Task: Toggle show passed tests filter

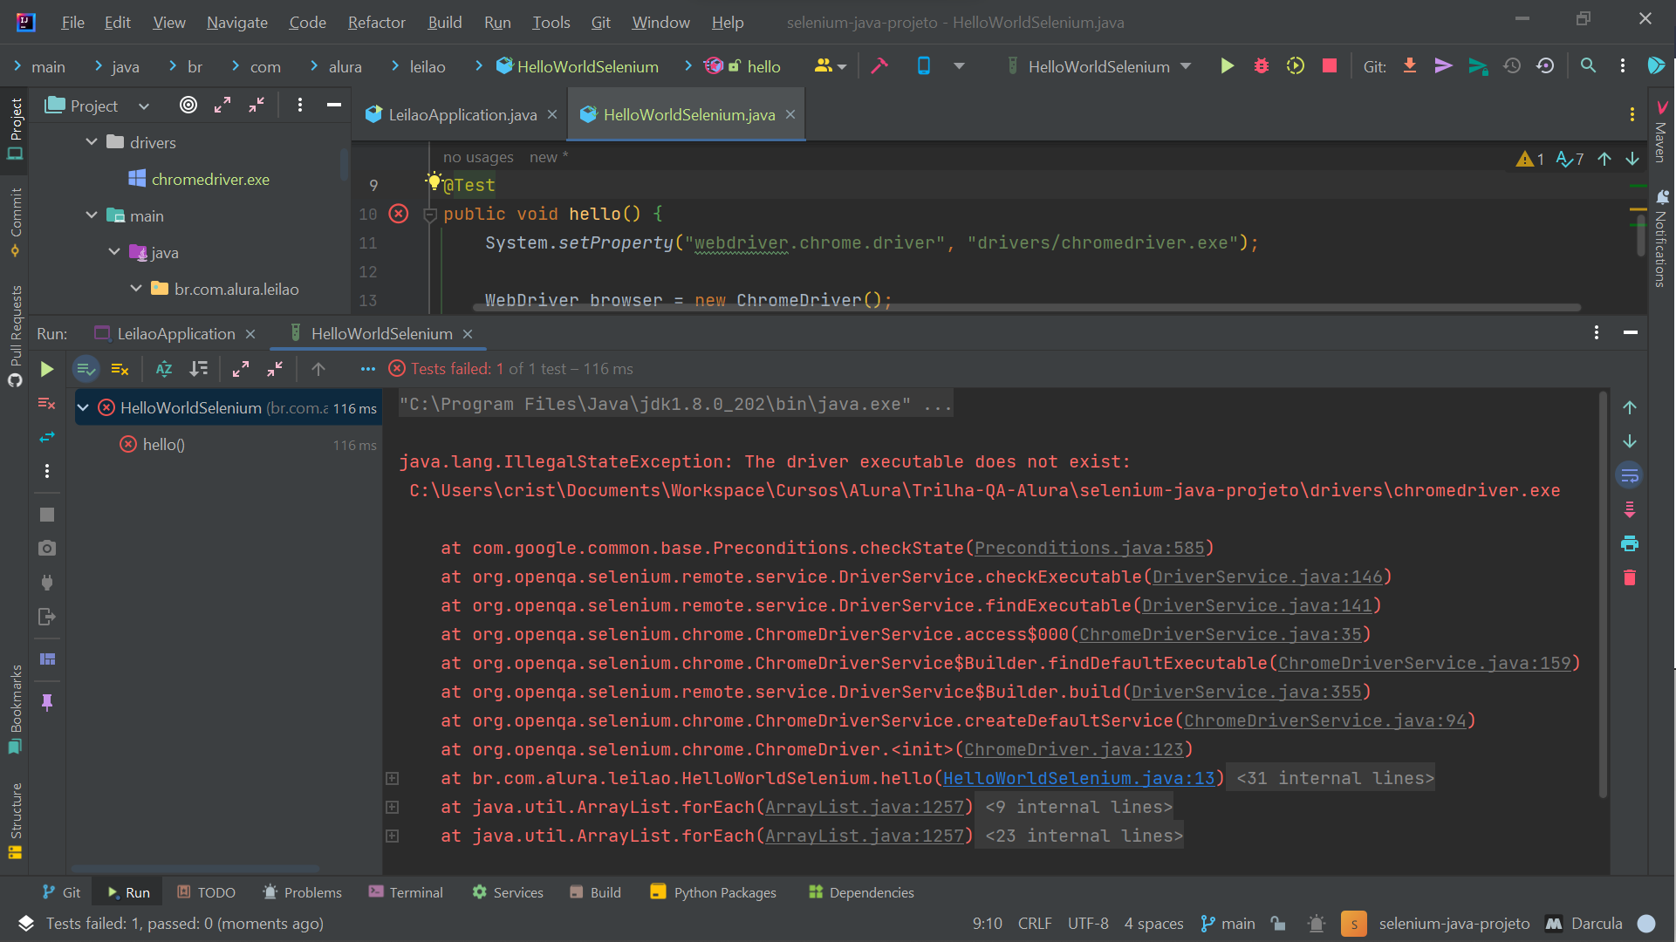Action: pyautogui.click(x=86, y=369)
